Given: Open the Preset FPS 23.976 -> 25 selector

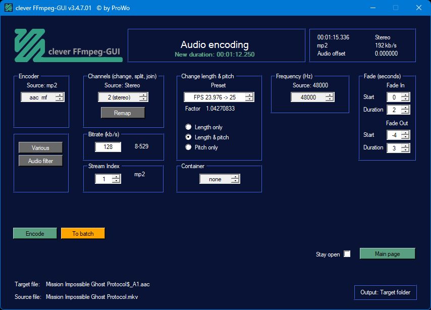Looking at the screenshot, I should pos(219,97).
